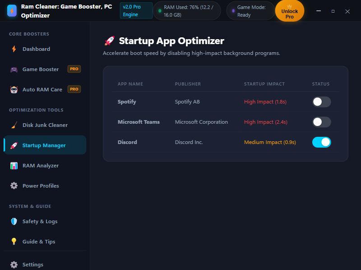This screenshot has width=361, height=270.
Task: Select the Spotify app name
Action: click(x=127, y=102)
